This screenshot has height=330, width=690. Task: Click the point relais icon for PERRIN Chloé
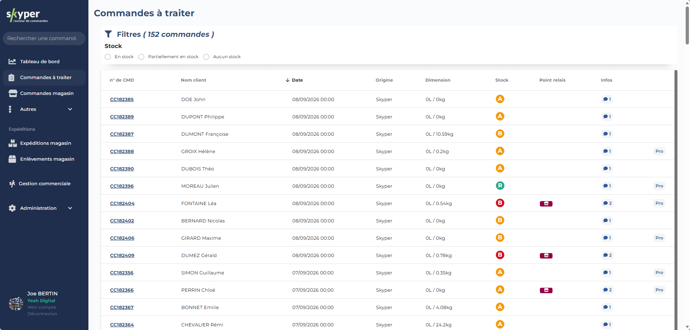[x=546, y=290]
